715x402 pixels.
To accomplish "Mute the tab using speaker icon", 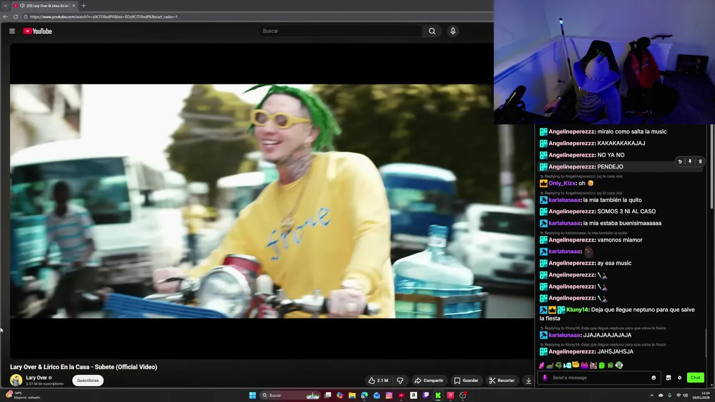I will tap(22, 6).
